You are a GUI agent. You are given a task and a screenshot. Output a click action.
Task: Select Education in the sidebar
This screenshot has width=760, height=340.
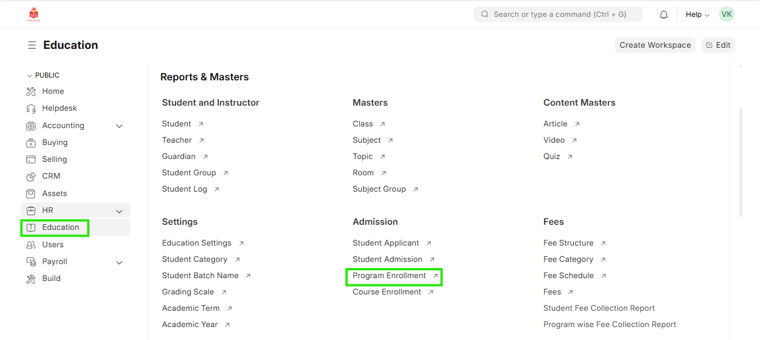(60, 228)
